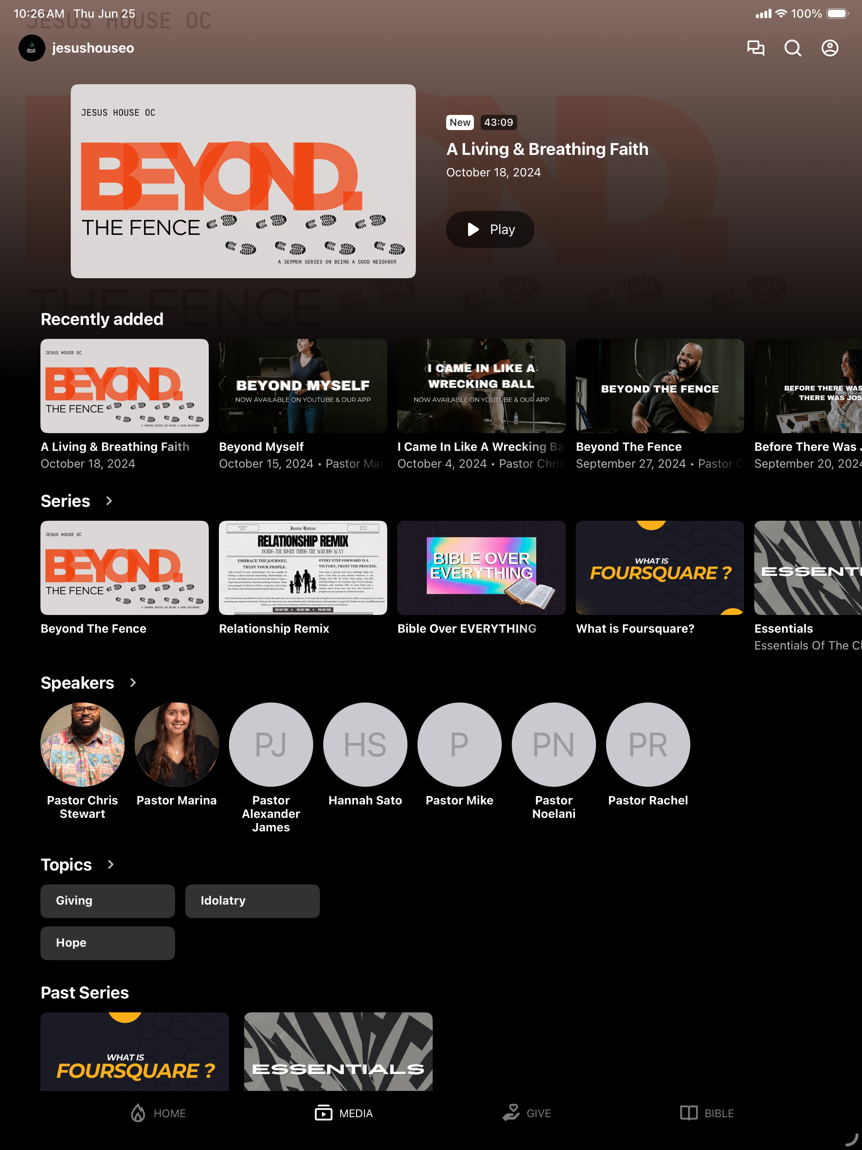Tap the jesushouseo logo avatar
862x1150 pixels.
click(x=32, y=48)
